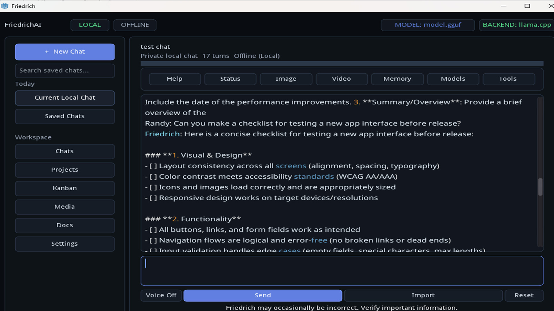The width and height of the screenshot is (554, 311).
Task: Toggle the LOCAL mode badge
Action: point(90,25)
